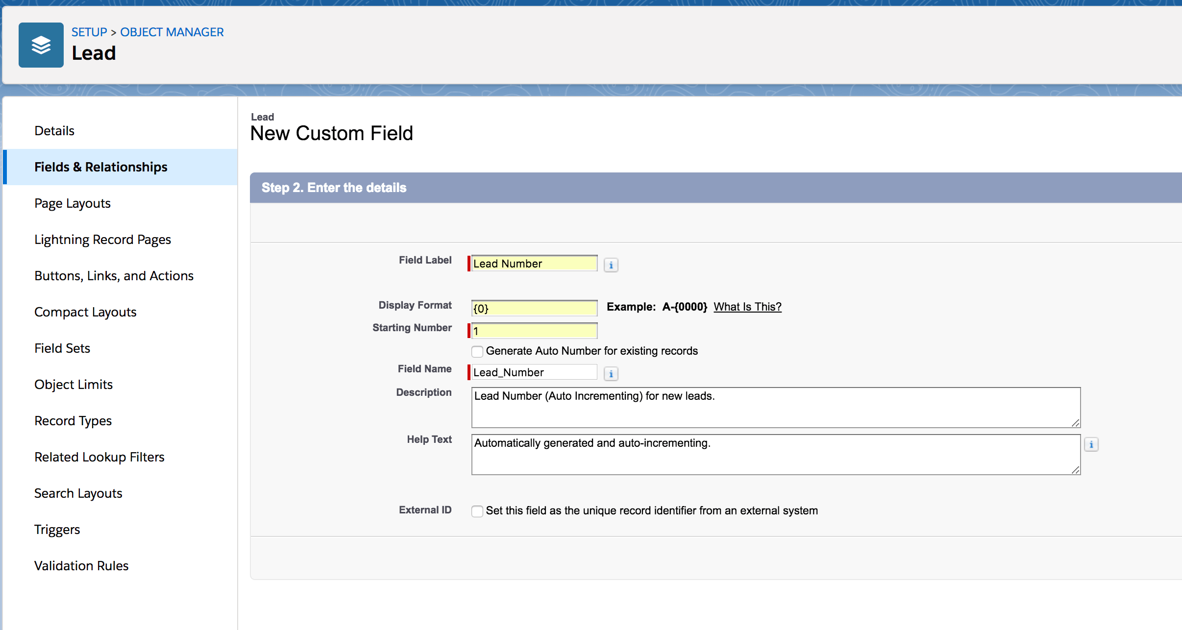This screenshot has width=1182, height=630.
Task: Click inside the Description textarea
Action: pyautogui.click(x=775, y=408)
